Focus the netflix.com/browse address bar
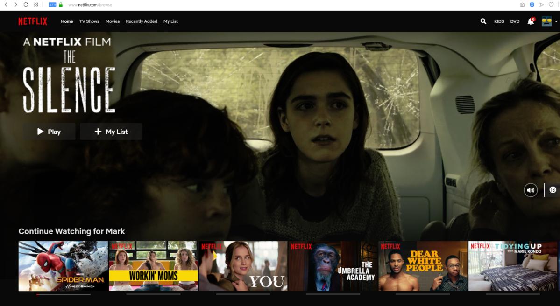The image size is (560, 306). (90, 5)
